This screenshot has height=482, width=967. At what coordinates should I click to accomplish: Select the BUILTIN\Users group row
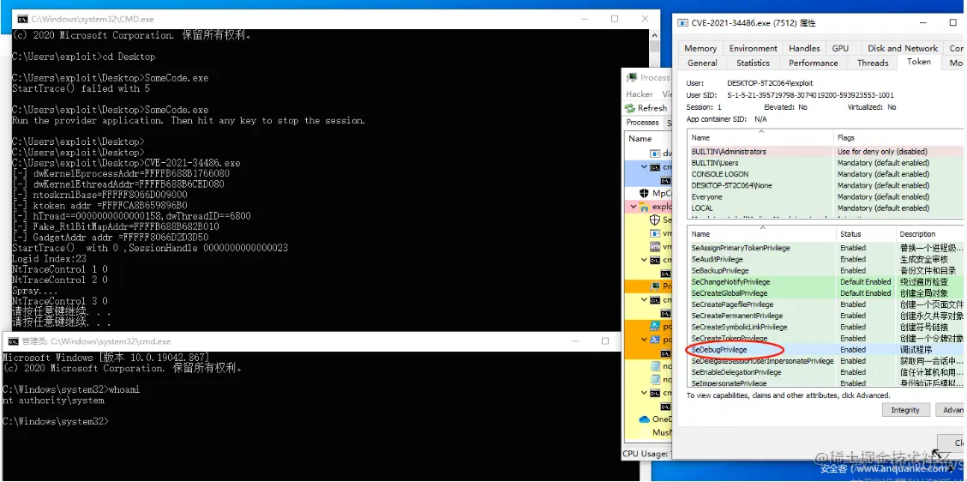(x=826, y=163)
